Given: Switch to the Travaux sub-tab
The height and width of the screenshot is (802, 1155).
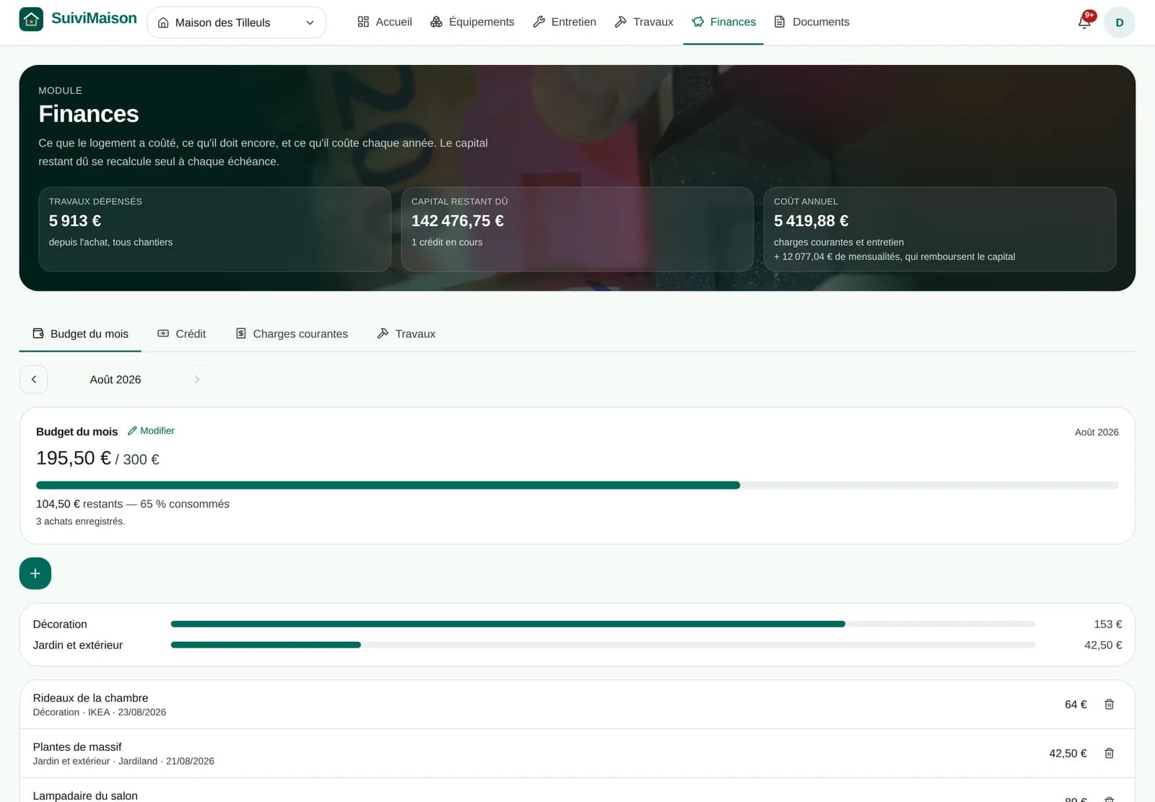Looking at the screenshot, I should point(406,334).
